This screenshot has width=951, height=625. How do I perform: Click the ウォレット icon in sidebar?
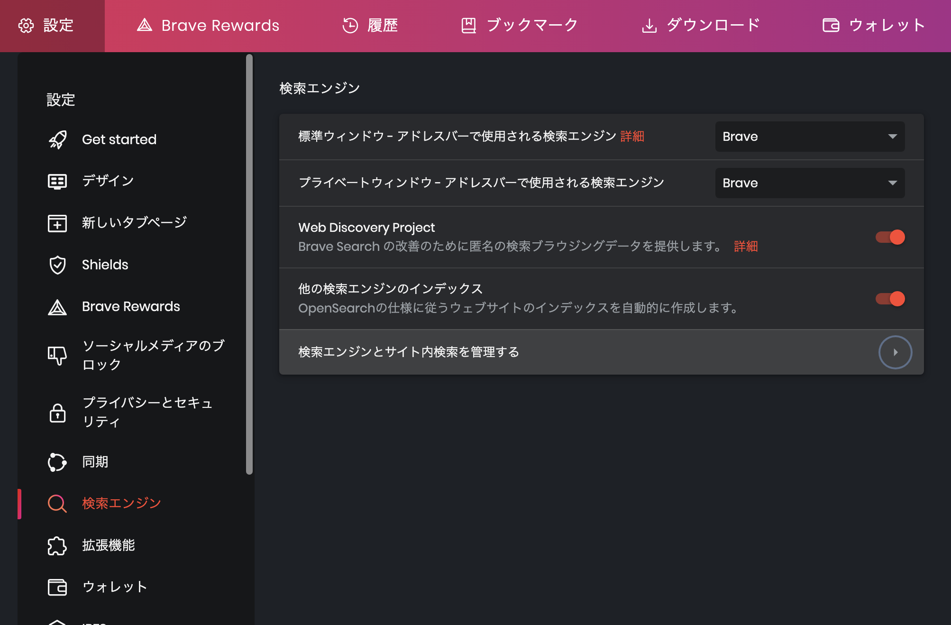click(x=57, y=587)
